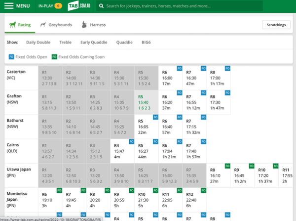Show Daily Double races

[x=38, y=43]
